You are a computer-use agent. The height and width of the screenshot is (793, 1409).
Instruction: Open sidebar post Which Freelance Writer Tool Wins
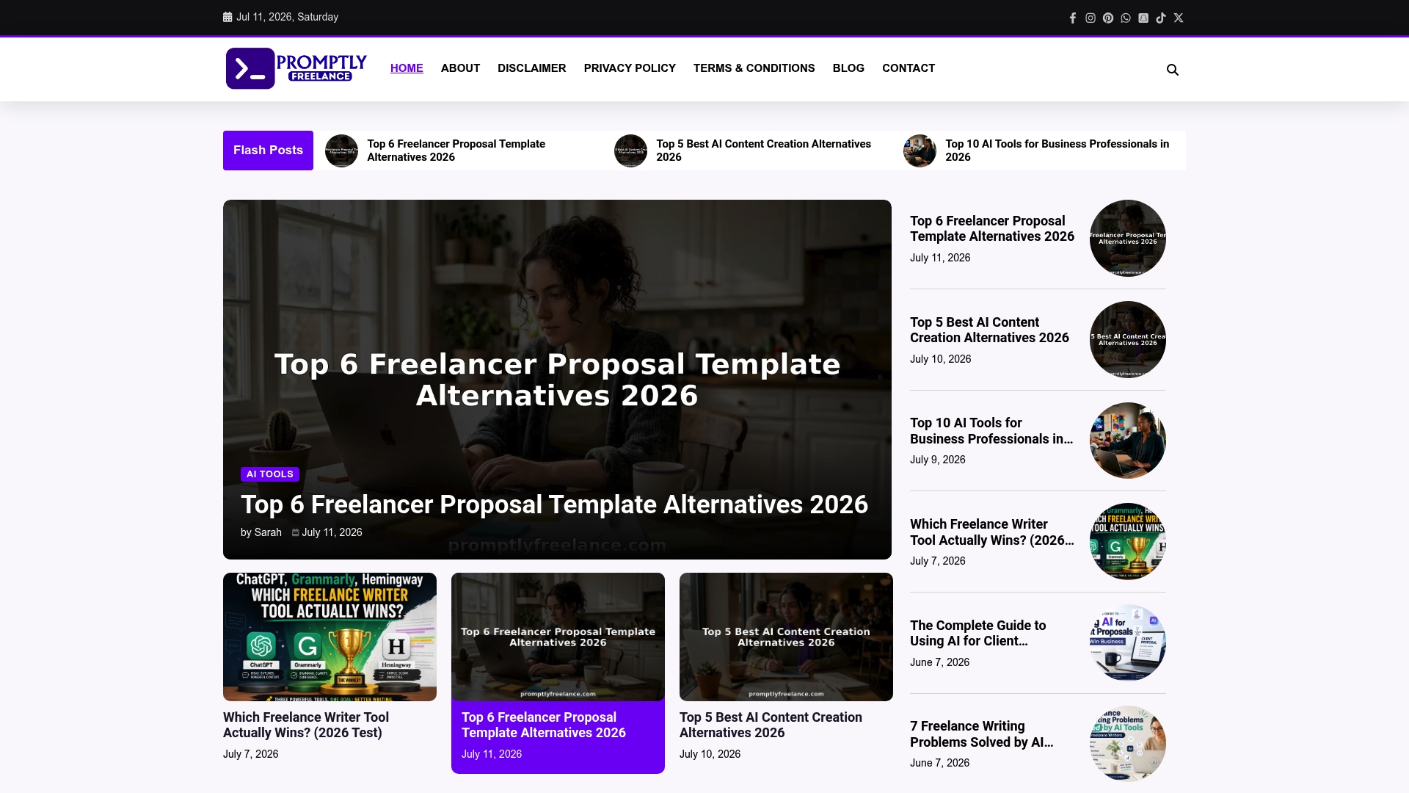pos(991,532)
